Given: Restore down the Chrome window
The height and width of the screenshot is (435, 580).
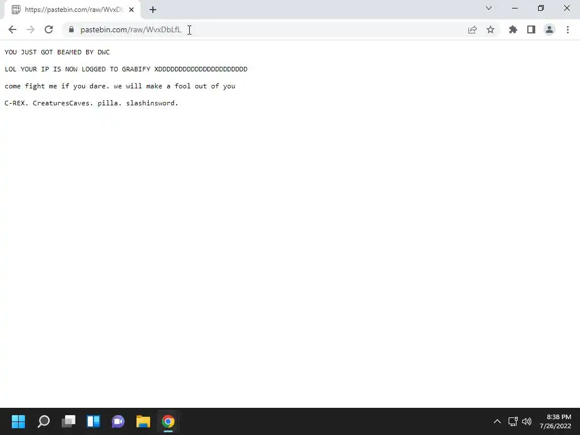Looking at the screenshot, I should [541, 8].
